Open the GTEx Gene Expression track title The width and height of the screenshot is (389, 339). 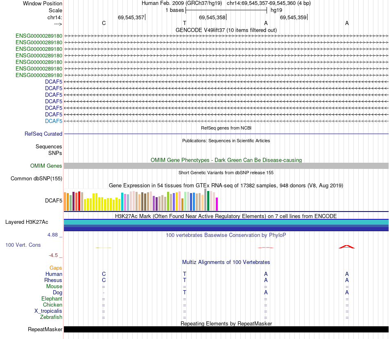click(226, 186)
